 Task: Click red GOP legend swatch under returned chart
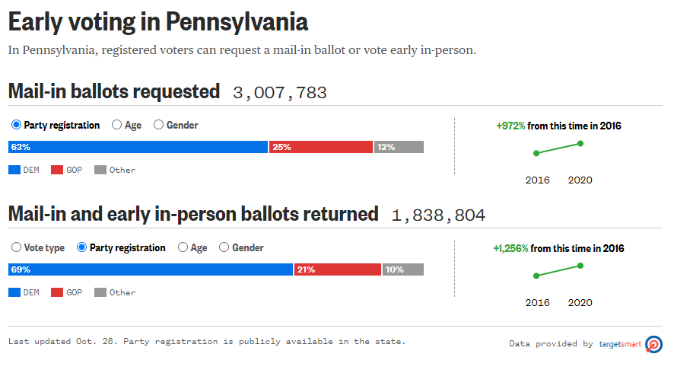click(x=57, y=292)
